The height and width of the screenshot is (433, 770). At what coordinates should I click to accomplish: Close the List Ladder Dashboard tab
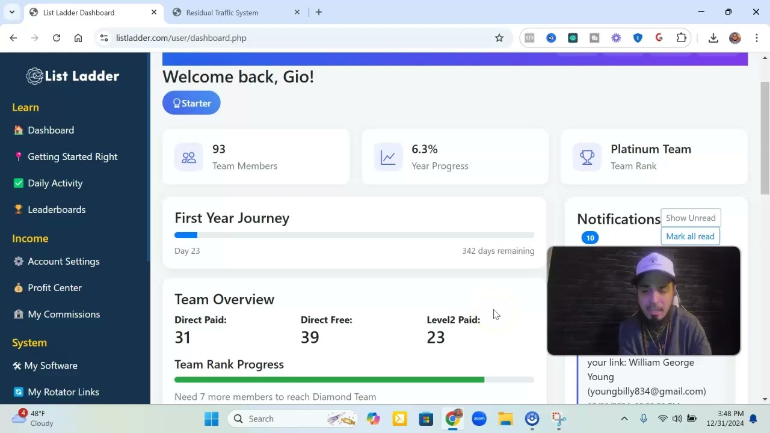[x=154, y=12]
